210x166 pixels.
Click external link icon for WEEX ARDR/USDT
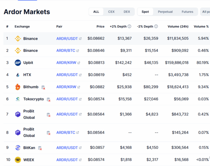pyautogui.click(x=80, y=160)
